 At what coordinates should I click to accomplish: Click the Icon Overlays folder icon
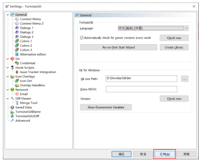13,76
